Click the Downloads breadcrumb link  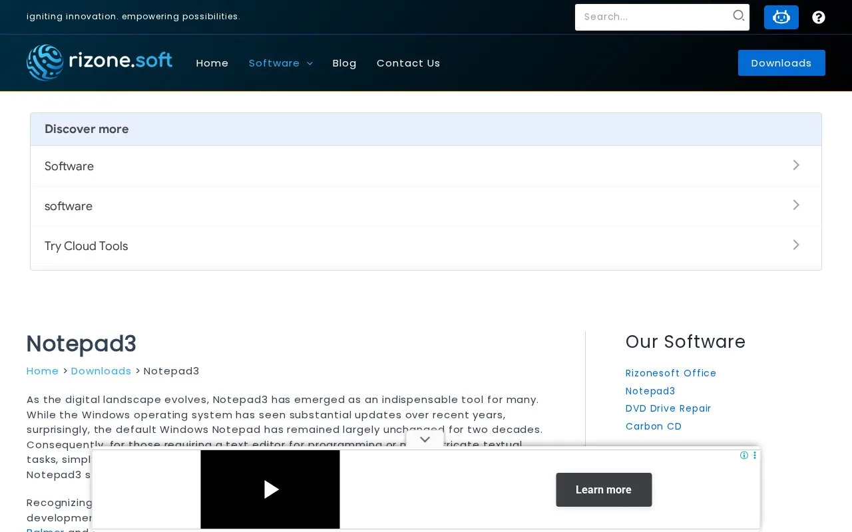pyautogui.click(x=101, y=371)
